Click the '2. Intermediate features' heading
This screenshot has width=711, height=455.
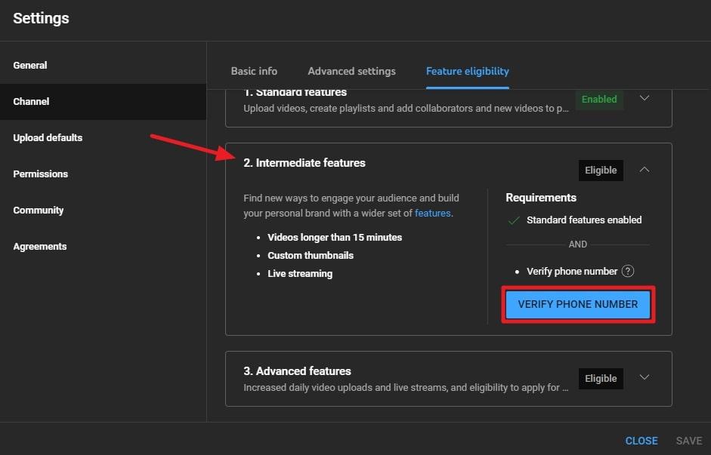coord(304,163)
